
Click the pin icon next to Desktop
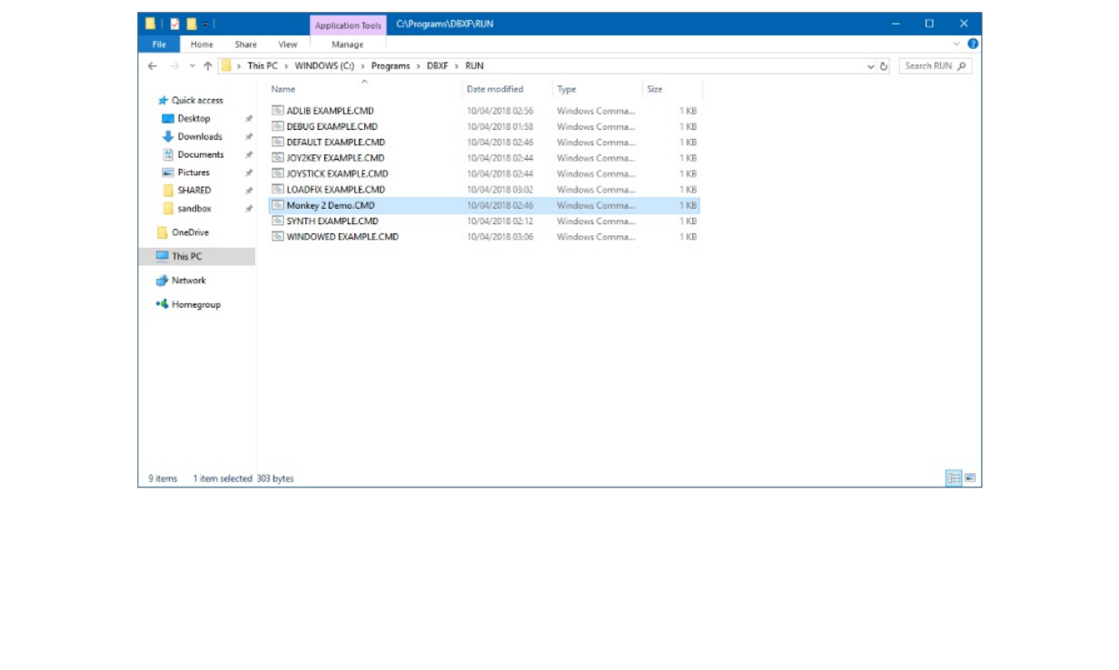(248, 119)
